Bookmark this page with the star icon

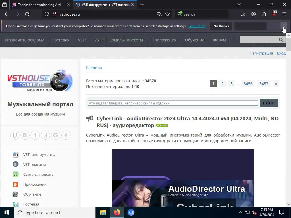[x=167, y=14]
